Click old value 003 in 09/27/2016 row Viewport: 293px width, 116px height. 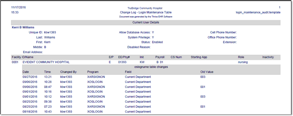pyautogui.click(x=203, y=77)
